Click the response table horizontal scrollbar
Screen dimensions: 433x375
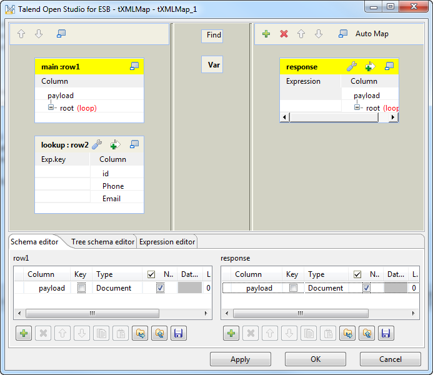tap(334, 117)
